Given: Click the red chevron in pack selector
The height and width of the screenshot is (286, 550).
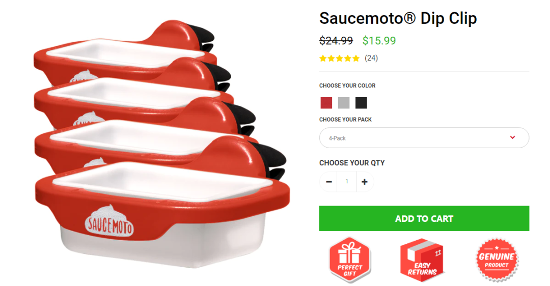Looking at the screenshot, I should 512,137.
